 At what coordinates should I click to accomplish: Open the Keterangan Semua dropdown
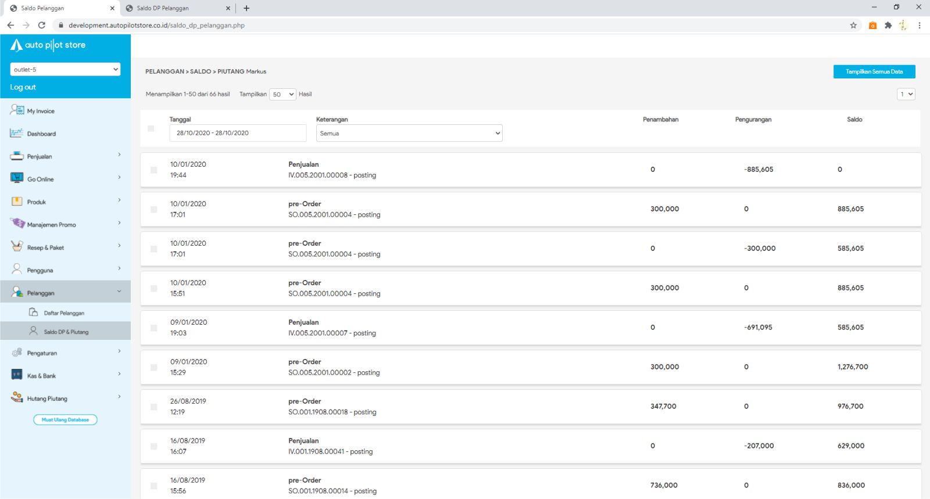pyautogui.click(x=409, y=133)
